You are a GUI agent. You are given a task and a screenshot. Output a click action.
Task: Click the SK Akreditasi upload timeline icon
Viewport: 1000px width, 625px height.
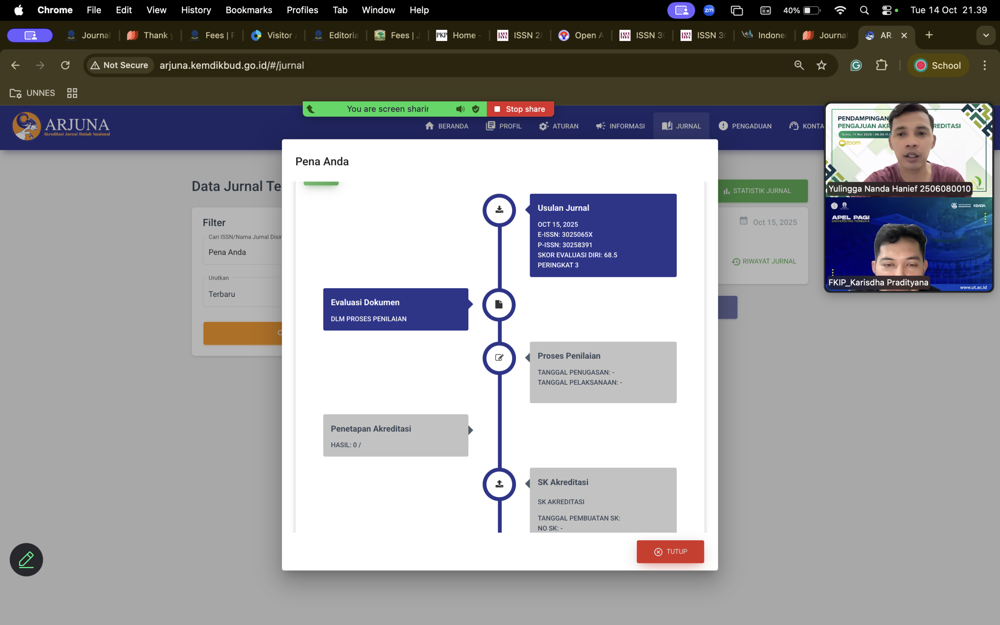[x=499, y=484]
